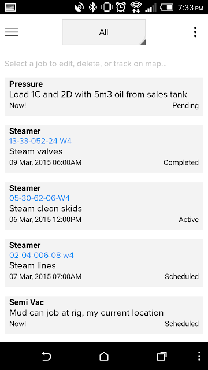Tap the Android back button
208x370 pixels.
[x=46, y=356]
